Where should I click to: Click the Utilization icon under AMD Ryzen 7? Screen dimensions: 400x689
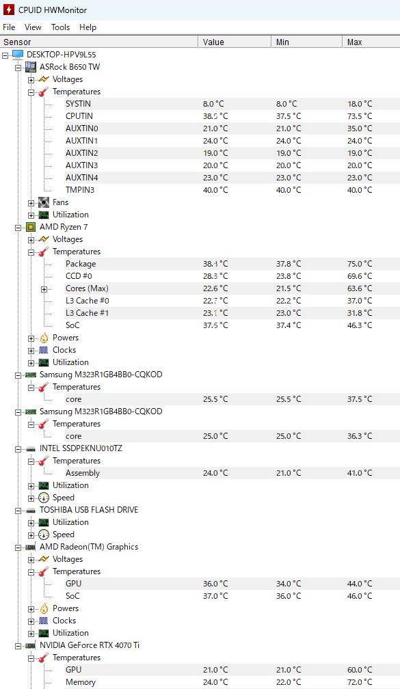(x=44, y=362)
